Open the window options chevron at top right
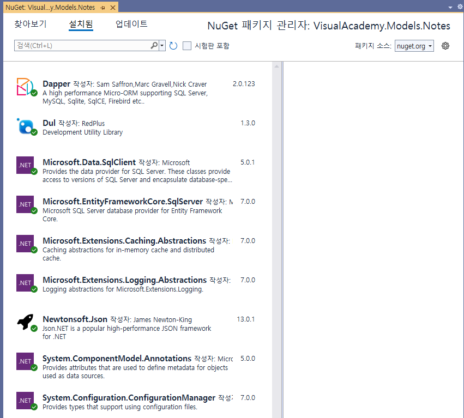This screenshot has width=464, height=418. pyautogui.click(x=451, y=7)
